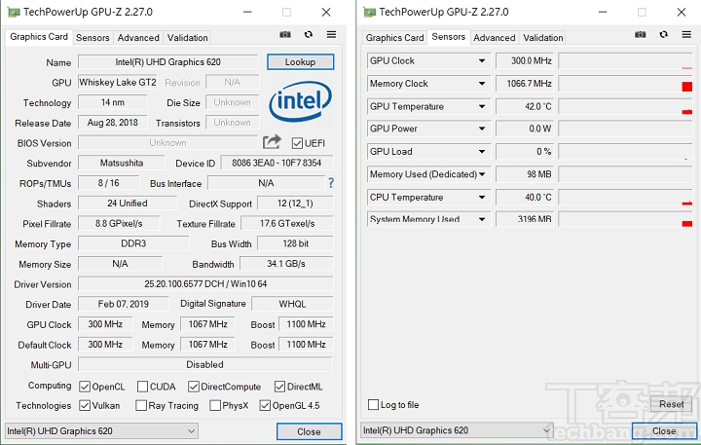Click the 'Matsushita' Subvendor value

pos(122,163)
